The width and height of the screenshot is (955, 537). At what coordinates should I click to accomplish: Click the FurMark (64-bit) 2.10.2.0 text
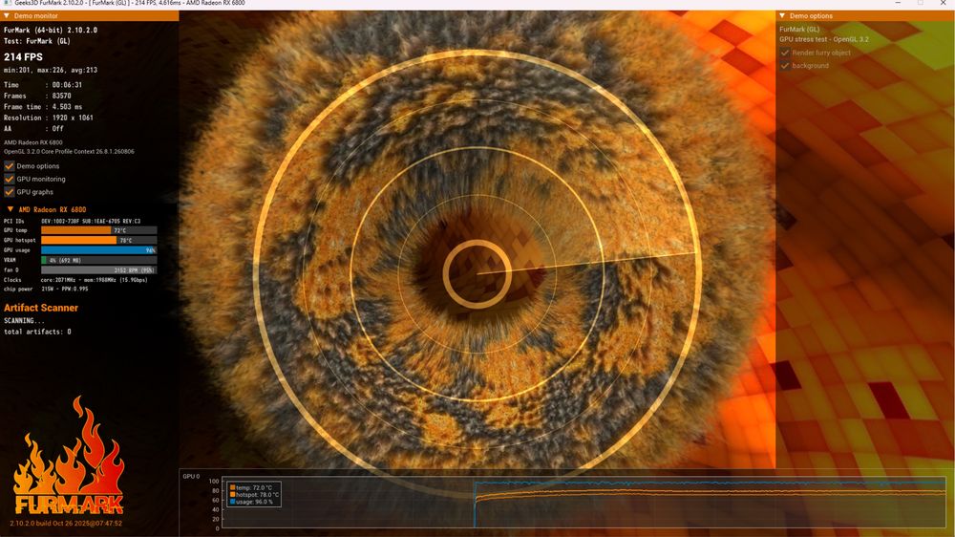(x=51, y=30)
